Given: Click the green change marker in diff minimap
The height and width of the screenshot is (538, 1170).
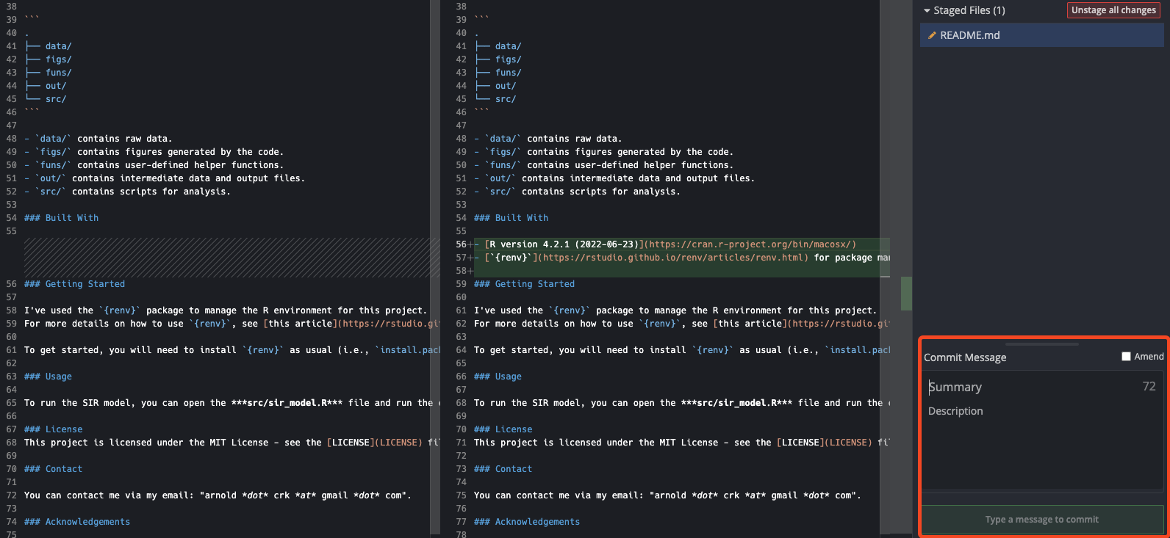Looking at the screenshot, I should pyautogui.click(x=906, y=294).
